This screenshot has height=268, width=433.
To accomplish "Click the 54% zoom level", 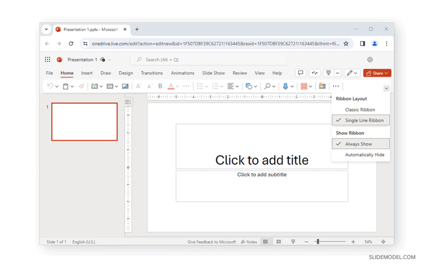I will click(x=368, y=242).
